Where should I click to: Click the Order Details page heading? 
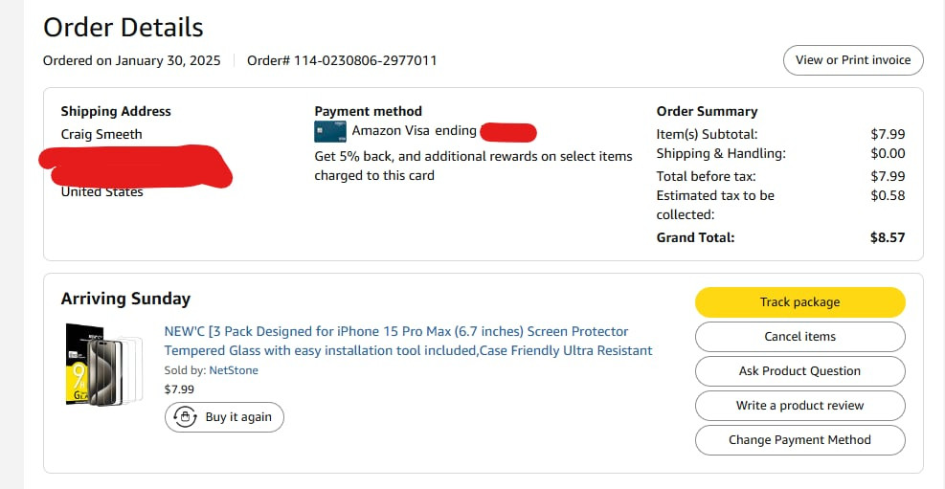pyautogui.click(x=124, y=27)
